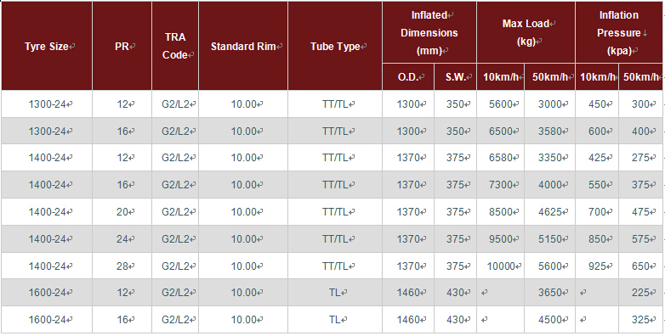This screenshot has height=336, width=665.
Task: Click the 1460 O.D. cell in last row
Action: [408, 320]
